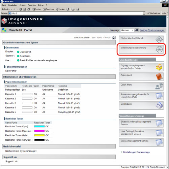Open the Language dropdown set to German
The width and height of the screenshot is (169, 169).
127,30
